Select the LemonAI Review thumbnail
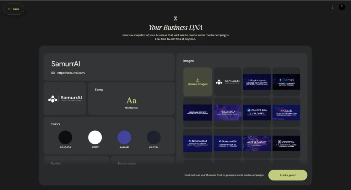The image size is (351, 190). click(198, 112)
